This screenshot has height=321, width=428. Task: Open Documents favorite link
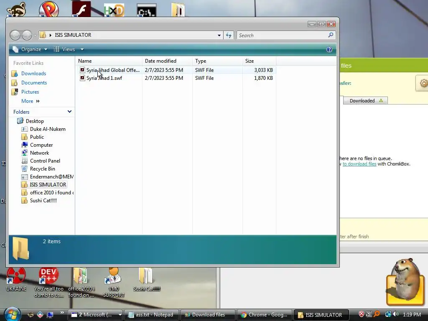(29, 83)
